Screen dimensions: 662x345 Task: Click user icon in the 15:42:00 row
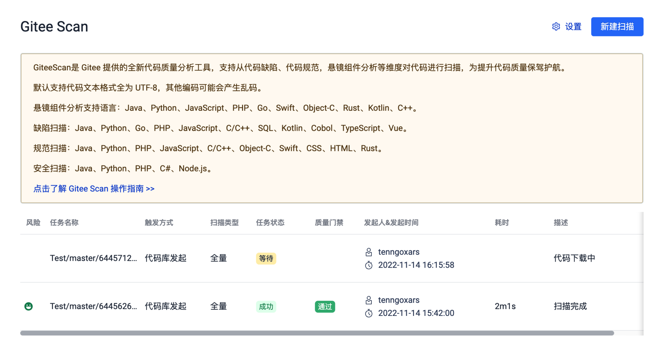pyautogui.click(x=369, y=300)
